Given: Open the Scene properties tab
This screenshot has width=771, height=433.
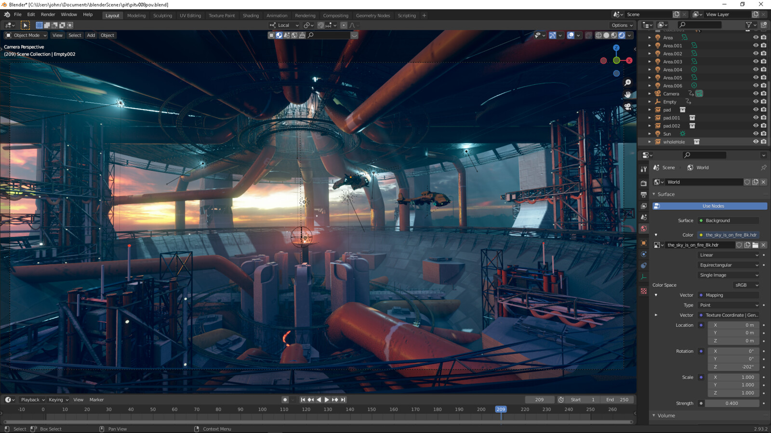Looking at the screenshot, I should pyautogui.click(x=644, y=217).
